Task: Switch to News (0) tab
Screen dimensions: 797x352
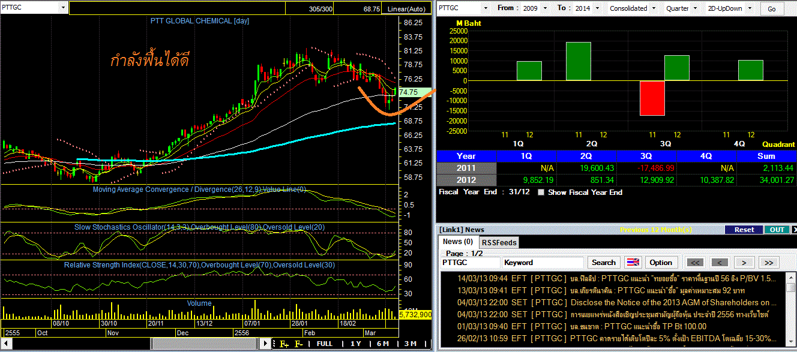Action: click(458, 242)
